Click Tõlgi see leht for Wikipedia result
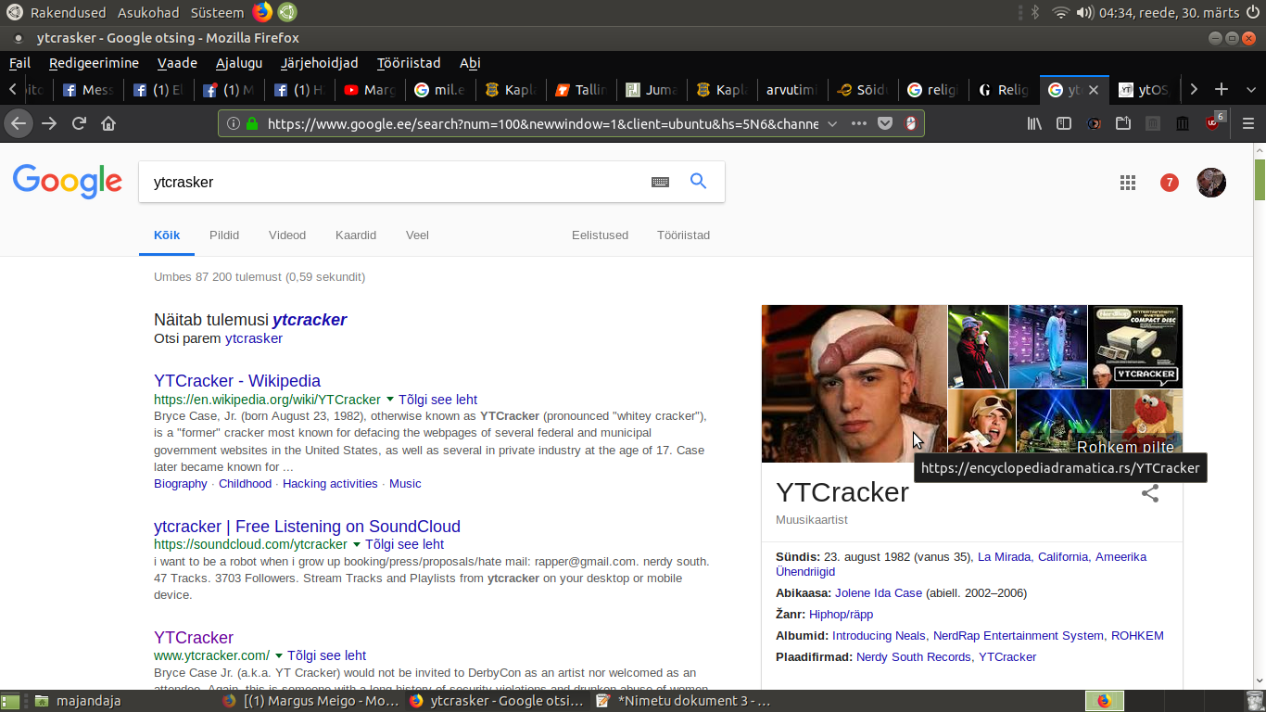This screenshot has width=1266, height=712. (437, 400)
